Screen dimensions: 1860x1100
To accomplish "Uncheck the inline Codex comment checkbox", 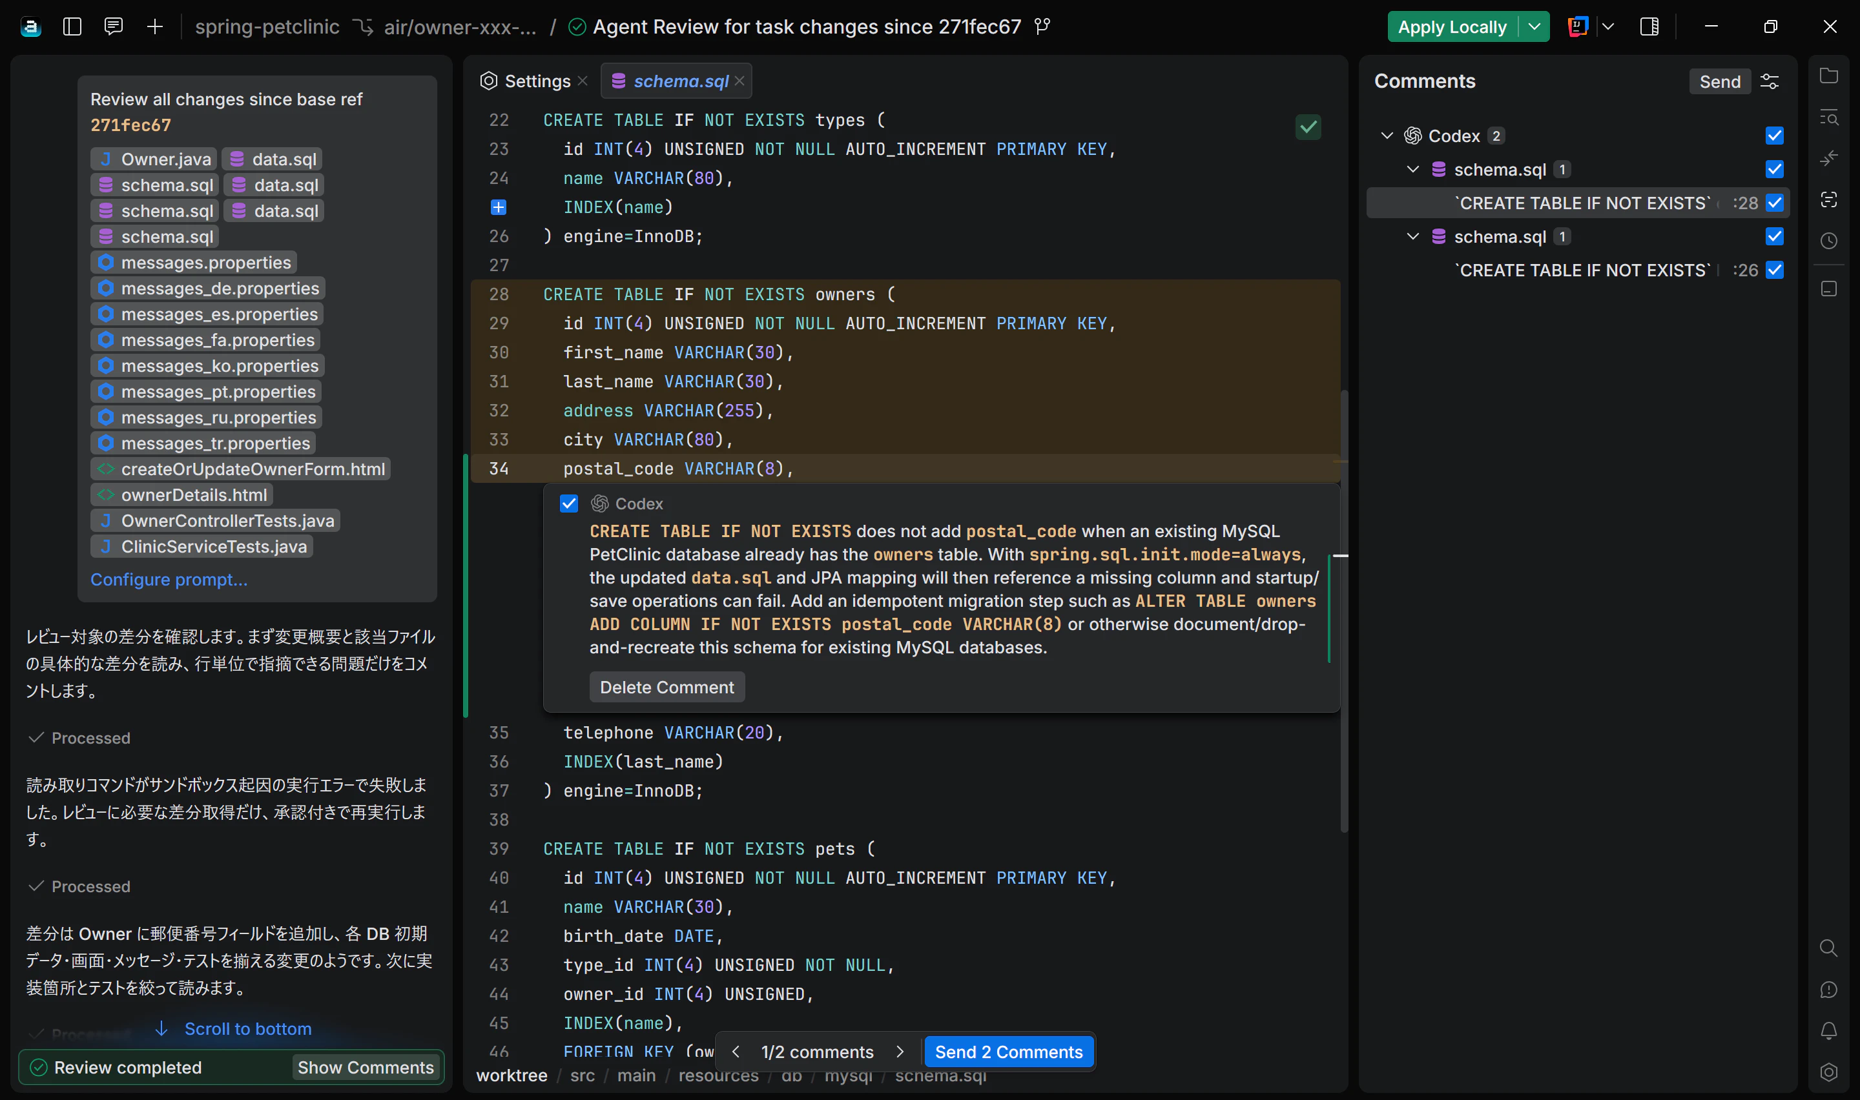I will 568,504.
